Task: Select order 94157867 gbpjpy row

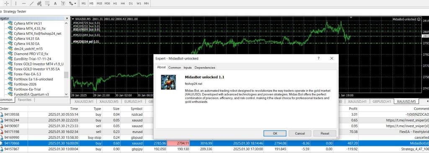Action: [x=214, y=149]
